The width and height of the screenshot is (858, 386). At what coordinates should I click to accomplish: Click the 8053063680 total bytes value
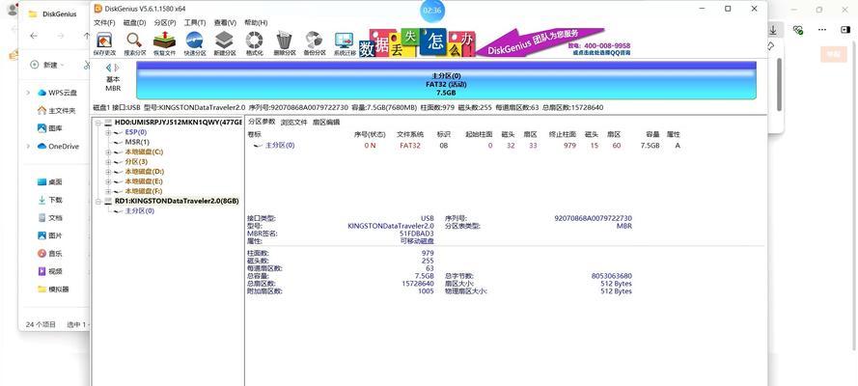612,276
